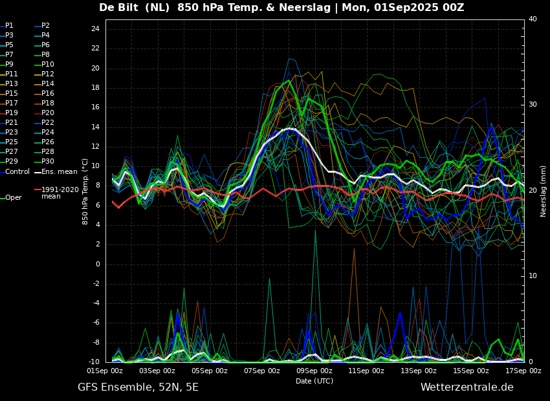Select legend label P19

click(11, 113)
